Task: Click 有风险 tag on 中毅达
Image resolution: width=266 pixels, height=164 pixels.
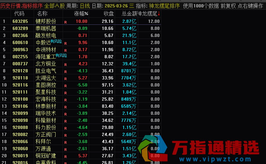Action: (56, 41)
